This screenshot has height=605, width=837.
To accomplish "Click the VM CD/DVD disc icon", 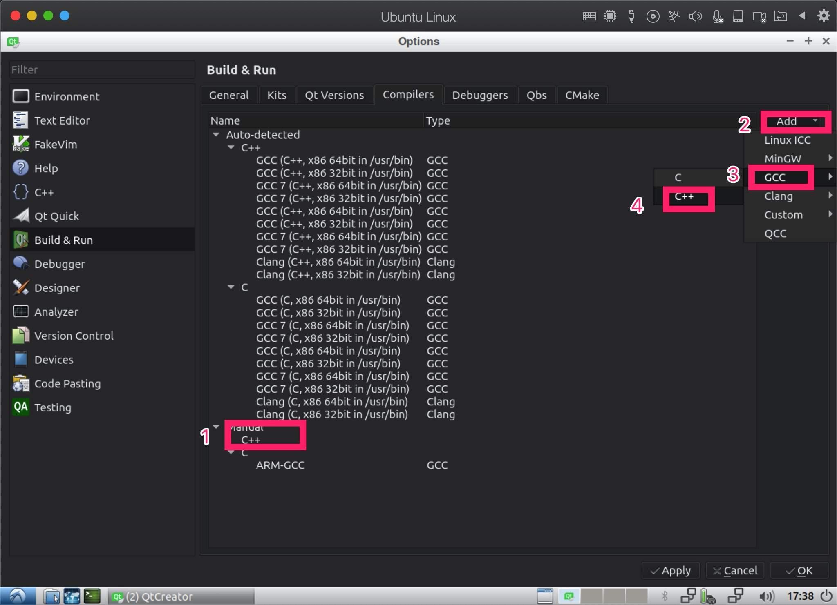I will [x=653, y=16].
